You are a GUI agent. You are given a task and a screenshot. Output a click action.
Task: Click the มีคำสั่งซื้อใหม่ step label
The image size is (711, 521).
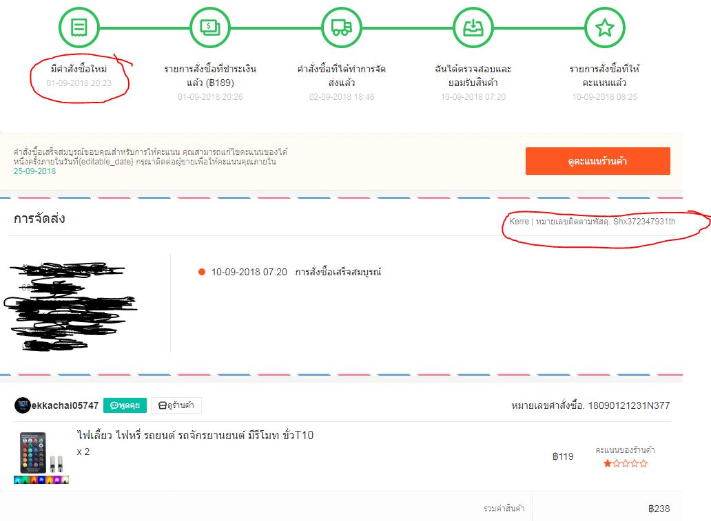[79, 69]
